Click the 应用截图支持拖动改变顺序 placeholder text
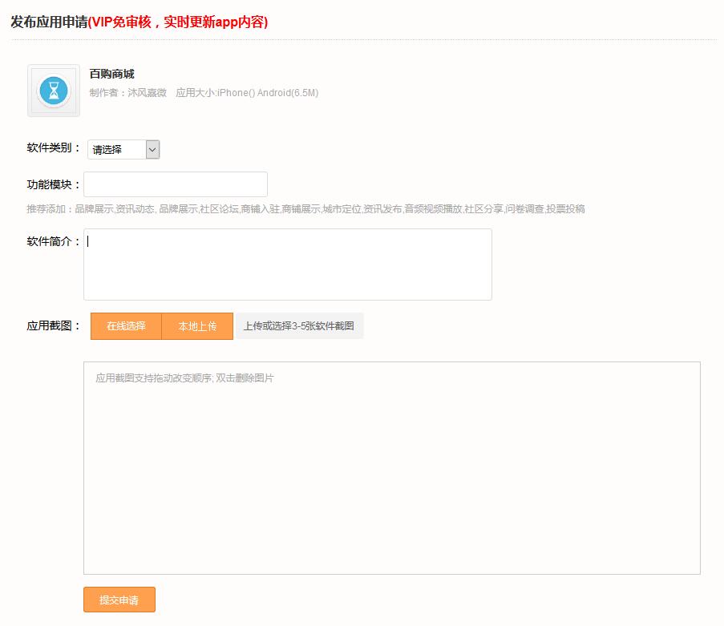The width and height of the screenshot is (724, 626). 184,378
